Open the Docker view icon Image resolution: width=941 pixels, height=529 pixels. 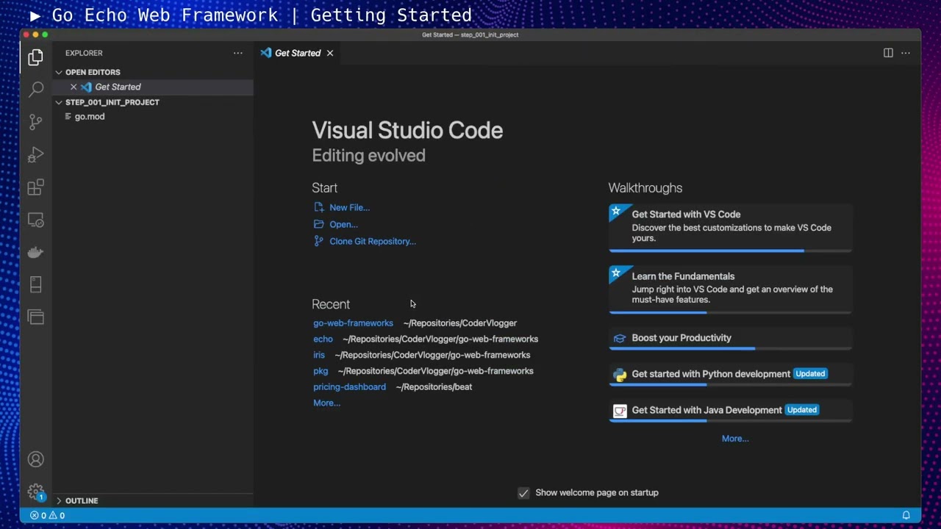[35, 252]
